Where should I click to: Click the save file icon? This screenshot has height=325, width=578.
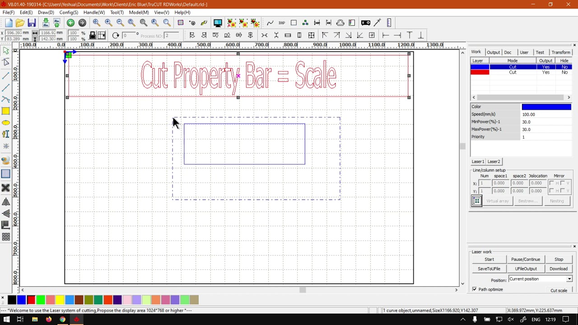click(32, 23)
